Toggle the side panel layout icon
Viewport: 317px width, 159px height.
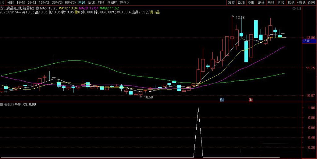[x=299, y=9]
